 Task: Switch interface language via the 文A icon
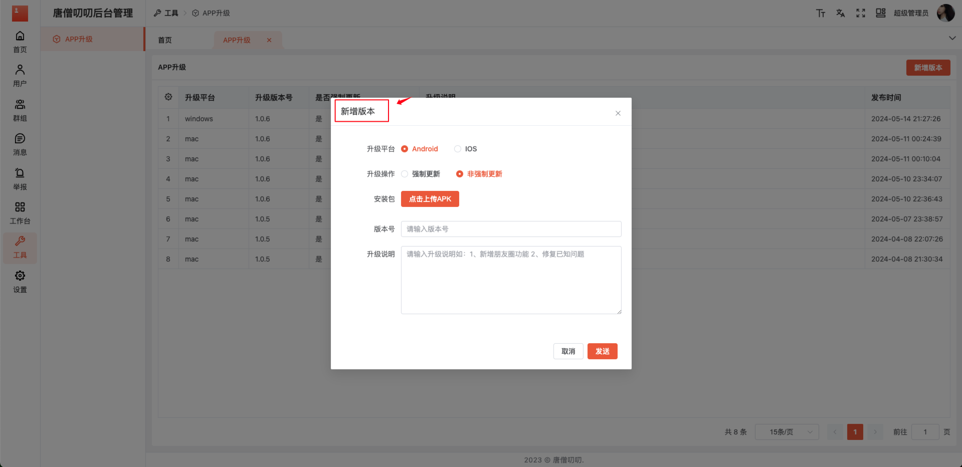click(840, 13)
